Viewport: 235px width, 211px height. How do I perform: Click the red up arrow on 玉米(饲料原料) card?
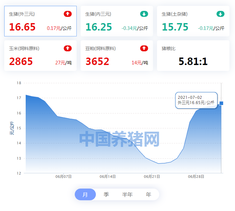[68, 48]
